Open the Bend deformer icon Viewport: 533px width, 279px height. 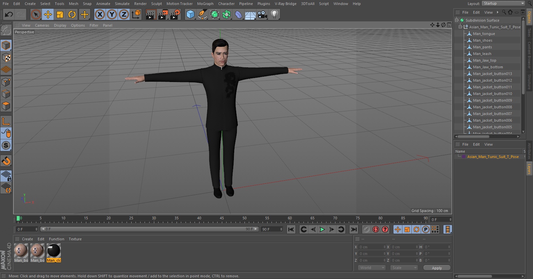click(239, 14)
